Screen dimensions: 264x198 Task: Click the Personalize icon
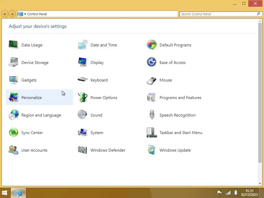coord(14,97)
